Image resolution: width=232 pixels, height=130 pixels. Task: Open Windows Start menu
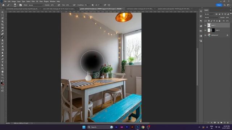[x=84, y=127]
